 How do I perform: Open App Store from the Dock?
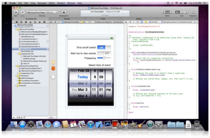tap(22, 125)
